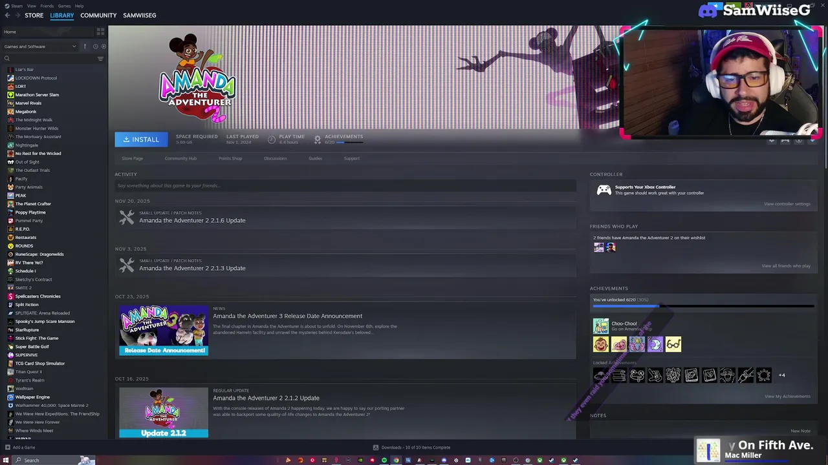Open the pink bear achievement icon
828x465 pixels.
point(619,344)
